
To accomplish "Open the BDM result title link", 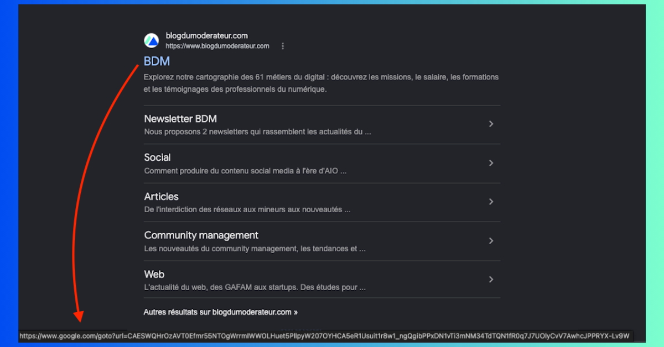I will click(157, 61).
